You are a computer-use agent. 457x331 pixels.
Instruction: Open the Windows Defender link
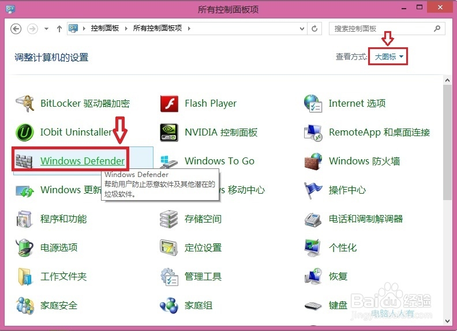pos(83,161)
